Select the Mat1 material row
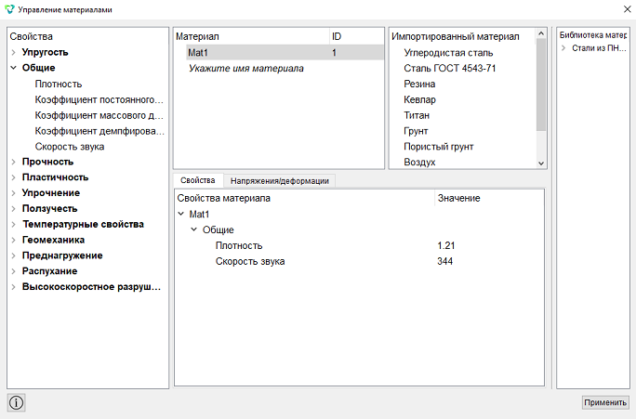This screenshot has height=419, width=636. [285, 52]
